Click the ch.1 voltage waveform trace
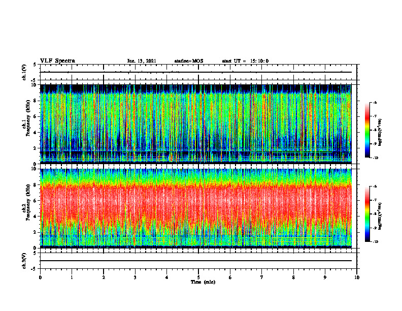Screen dimensions: 402x311 point(196,72)
